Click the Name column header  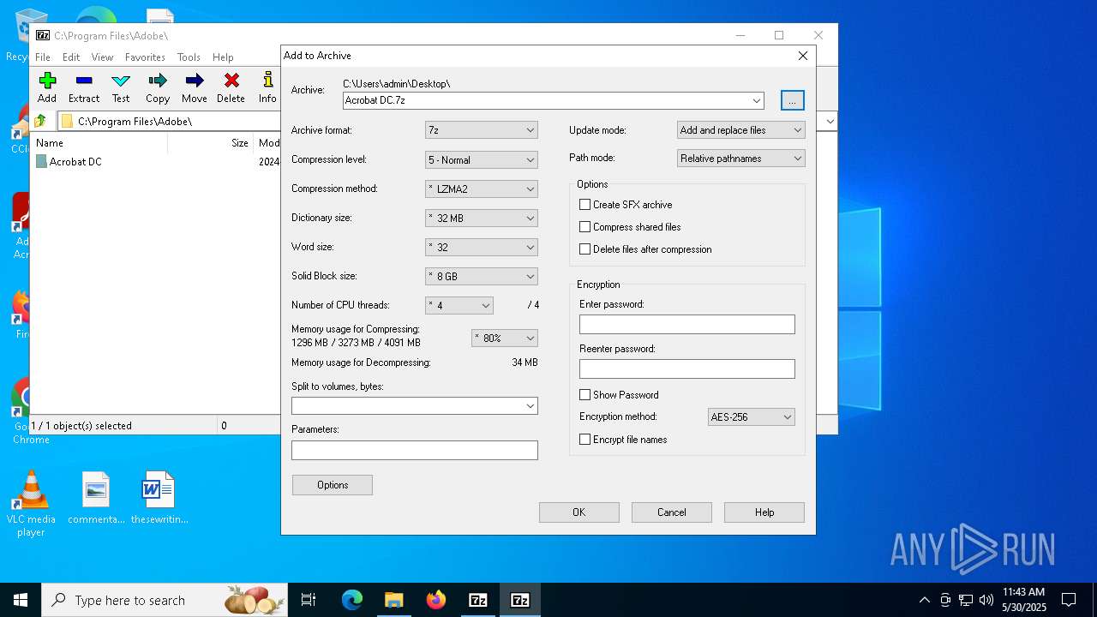(x=99, y=143)
